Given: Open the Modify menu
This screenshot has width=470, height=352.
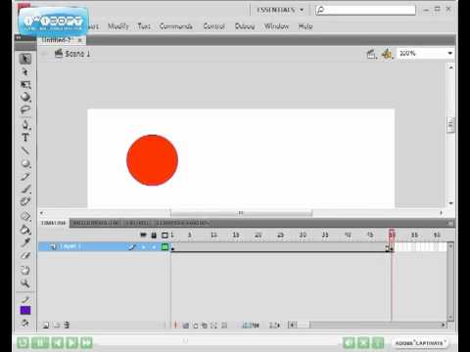Looking at the screenshot, I should pyautogui.click(x=118, y=26).
